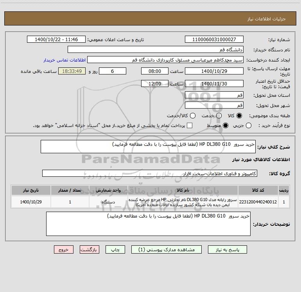This screenshot has width=301, height=292.
Task: Select the کالا/خدمت radio button
Action: (x=193, y=116)
